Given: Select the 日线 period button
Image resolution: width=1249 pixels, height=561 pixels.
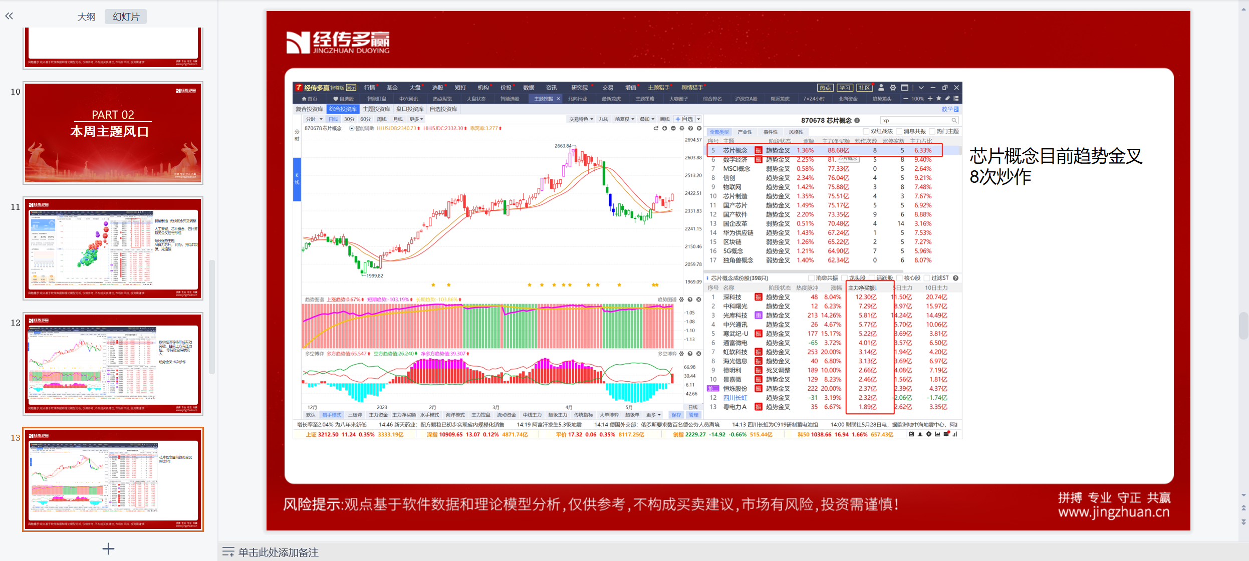Looking at the screenshot, I should pyautogui.click(x=333, y=119).
